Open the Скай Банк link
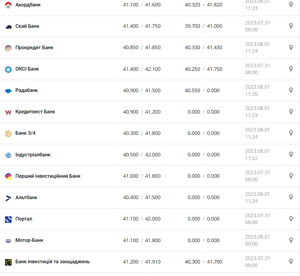The width and height of the screenshot is (300, 276). (27, 26)
